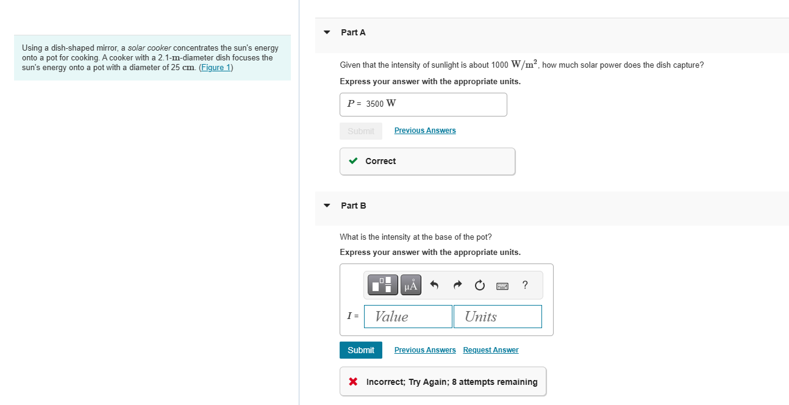Submit the Part B answer
Viewport: 789px width, 405px height.
[361, 350]
